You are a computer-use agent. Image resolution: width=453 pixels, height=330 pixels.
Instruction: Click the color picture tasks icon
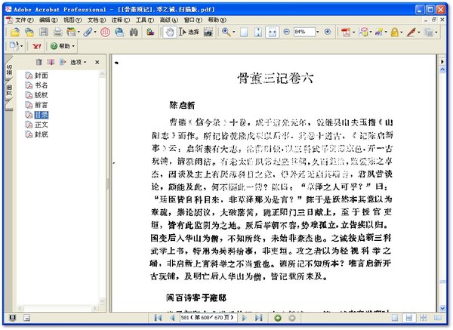point(150,32)
